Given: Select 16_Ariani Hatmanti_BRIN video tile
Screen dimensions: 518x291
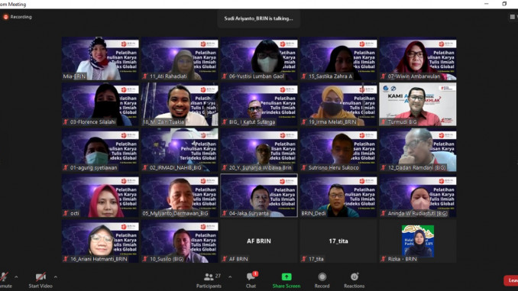Looking at the screenshot, I should [x=100, y=241].
